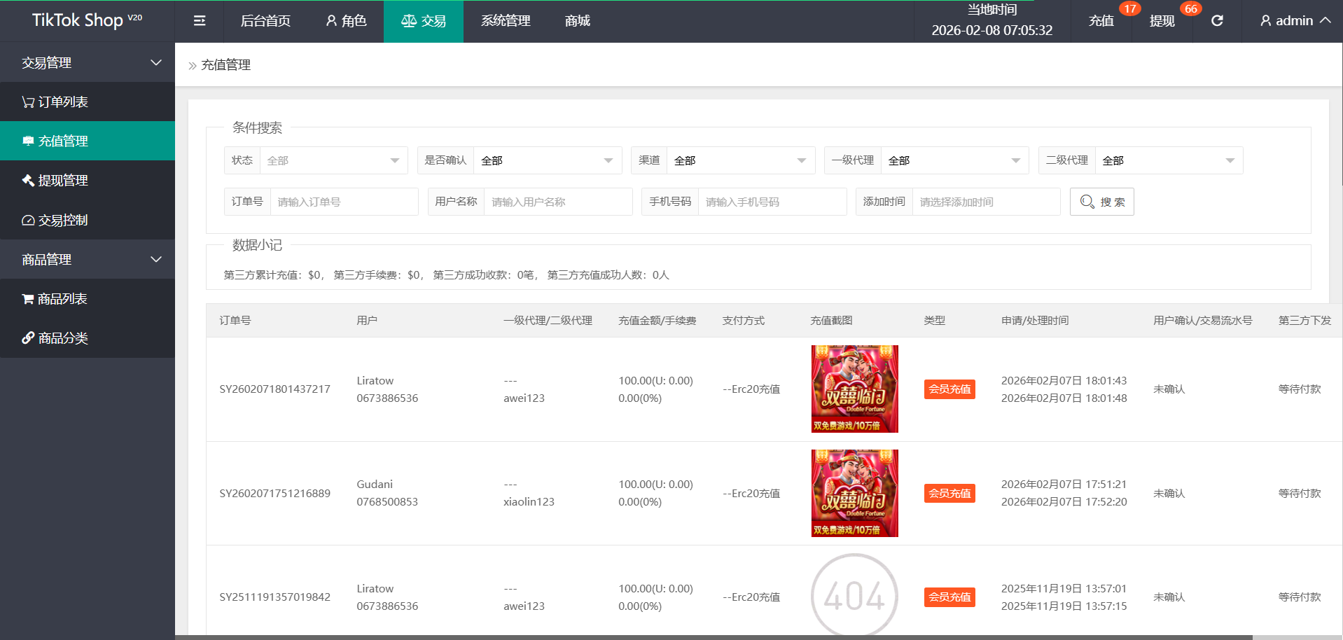Image resolution: width=1343 pixels, height=640 pixels.
Task: Click the refresh icon in top bar
Action: pyautogui.click(x=1217, y=21)
